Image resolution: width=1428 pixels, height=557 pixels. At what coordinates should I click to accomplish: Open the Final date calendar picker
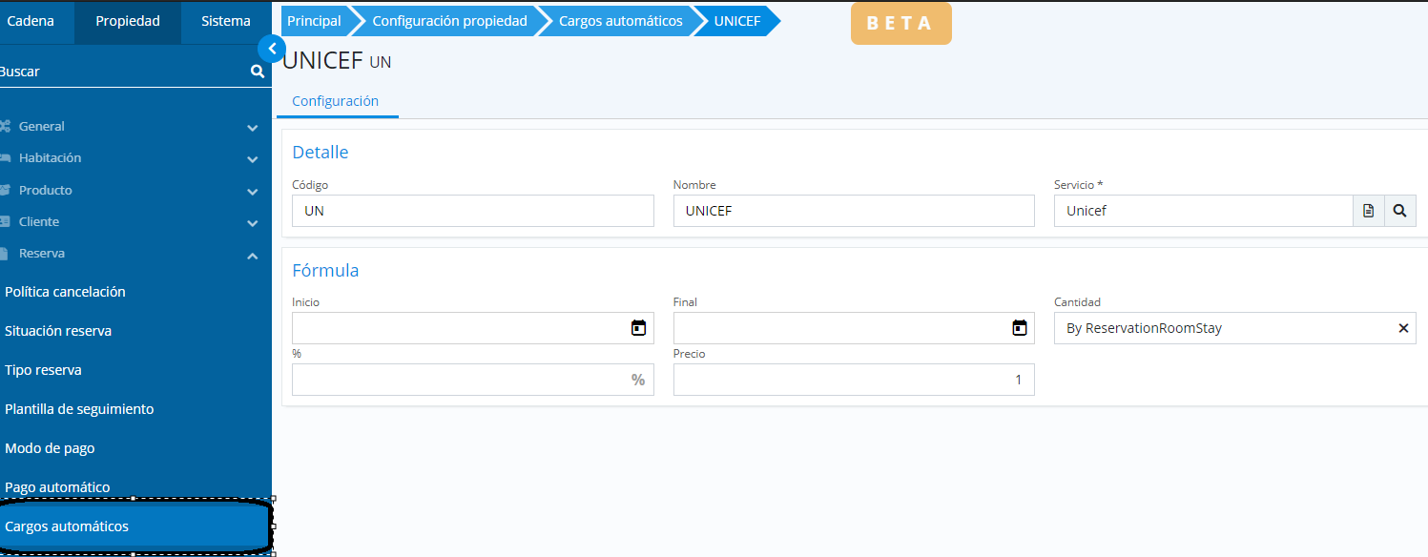(x=1019, y=328)
